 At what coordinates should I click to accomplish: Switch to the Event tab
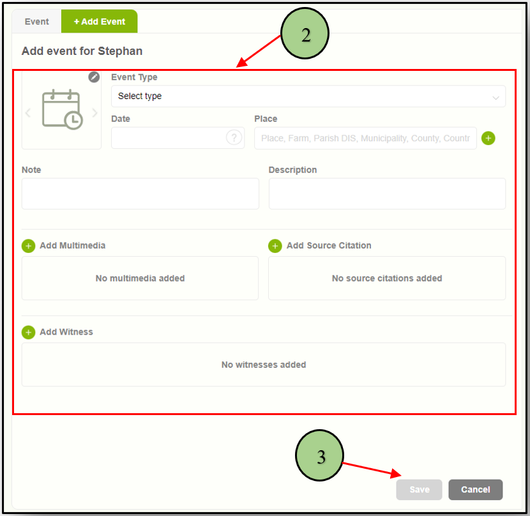[x=36, y=22]
